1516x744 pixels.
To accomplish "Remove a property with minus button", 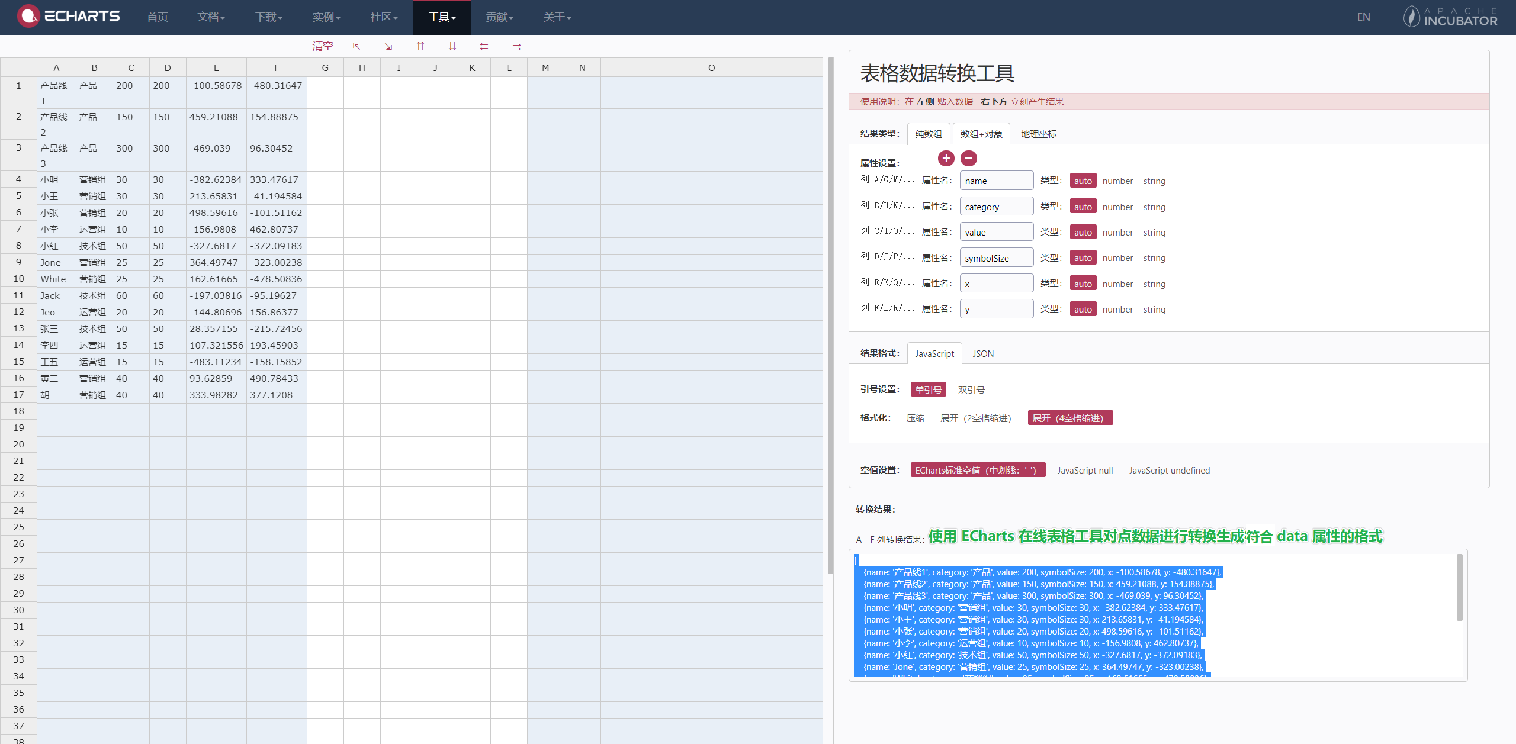I will (x=969, y=158).
